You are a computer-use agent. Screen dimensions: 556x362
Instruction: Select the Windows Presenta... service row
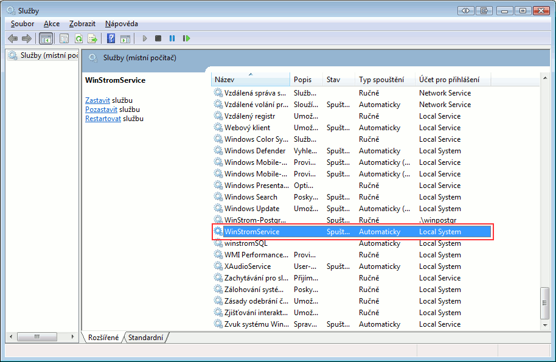352,186
